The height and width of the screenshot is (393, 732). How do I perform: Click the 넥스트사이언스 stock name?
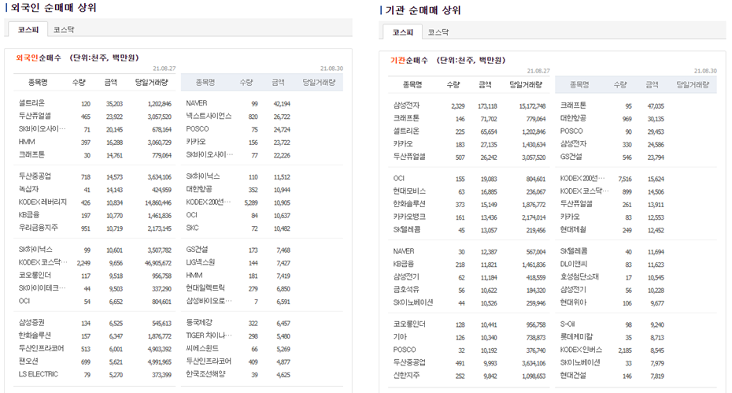209,116
